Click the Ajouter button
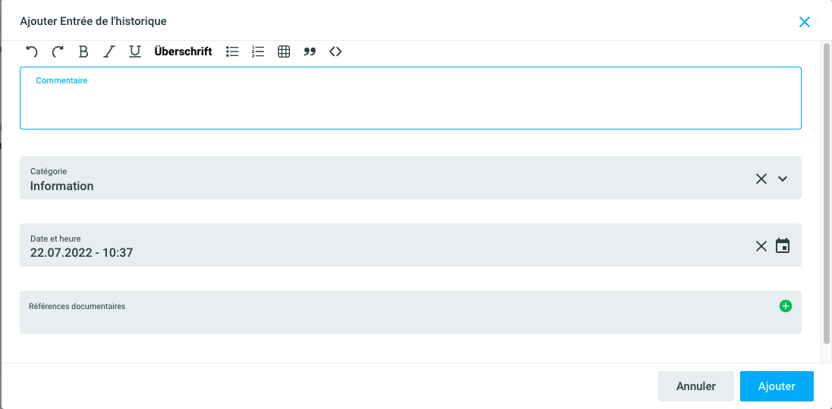 click(777, 386)
